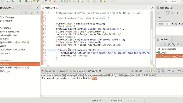
Task: Toggle Sort alphabetically in Outline toolbar
Action: click(169, 45)
